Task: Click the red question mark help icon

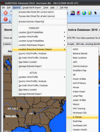Action: pyautogui.click(x=5, y=19)
